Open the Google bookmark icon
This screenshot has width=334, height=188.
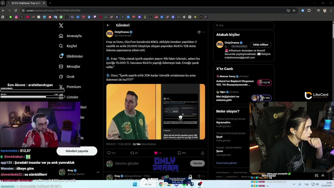click(x=39, y=17)
